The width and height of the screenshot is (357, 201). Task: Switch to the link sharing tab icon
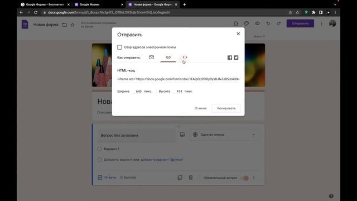(168, 57)
